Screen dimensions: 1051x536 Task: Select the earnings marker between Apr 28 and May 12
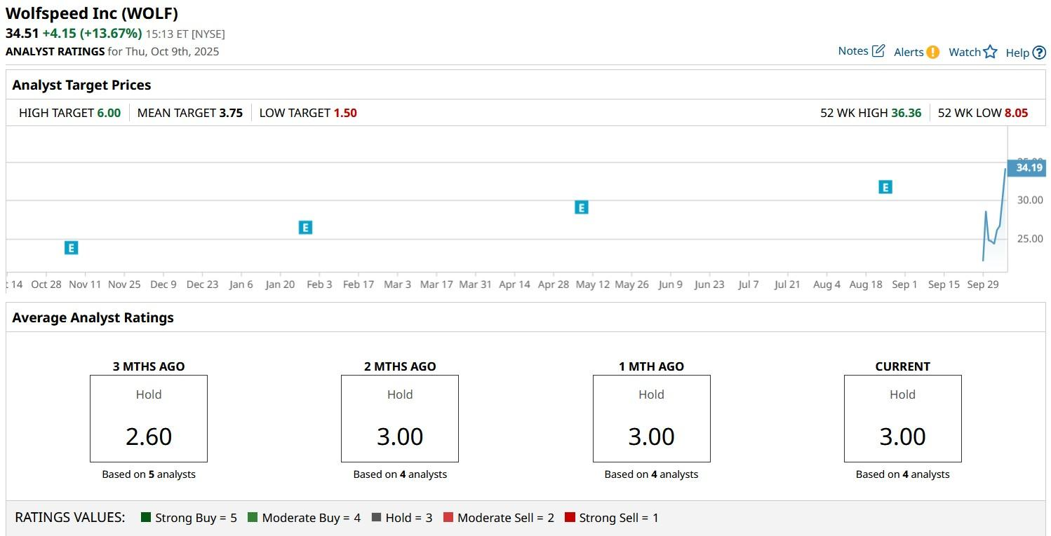point(581,207)
